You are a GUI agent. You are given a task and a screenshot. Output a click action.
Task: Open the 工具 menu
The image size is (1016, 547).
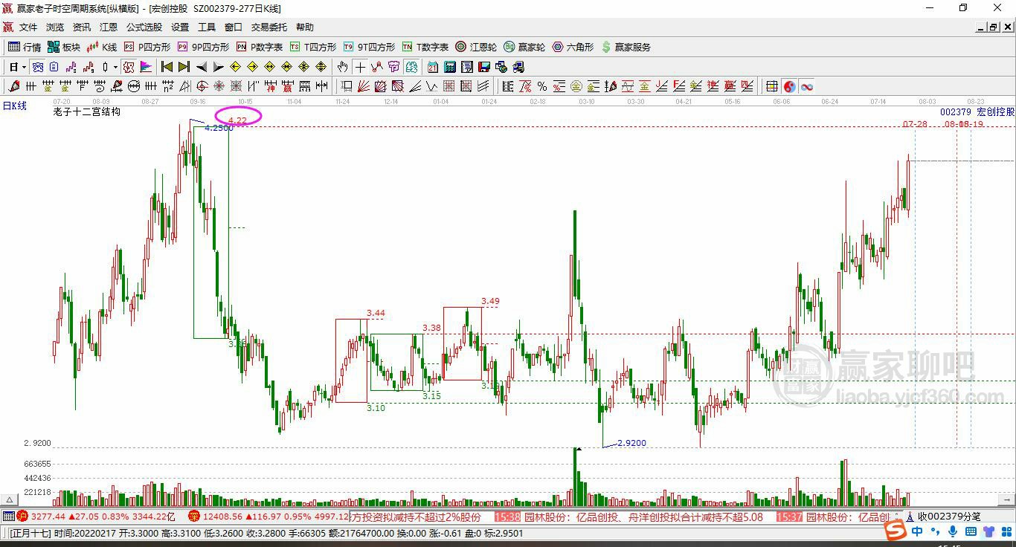coord(207,27)
